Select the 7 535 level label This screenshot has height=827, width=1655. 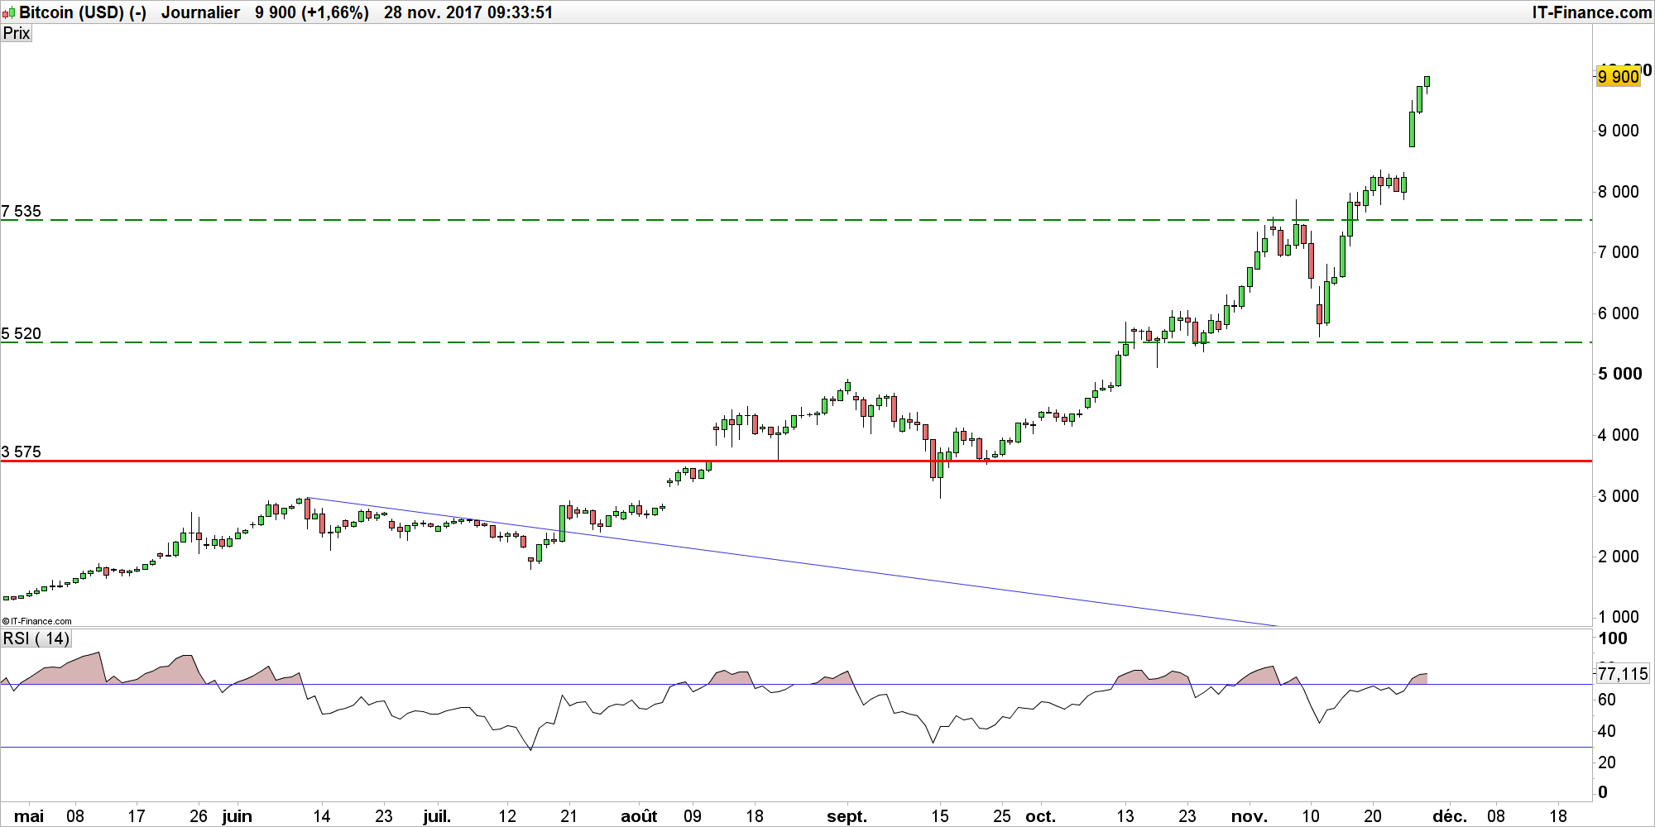(22, 211)
